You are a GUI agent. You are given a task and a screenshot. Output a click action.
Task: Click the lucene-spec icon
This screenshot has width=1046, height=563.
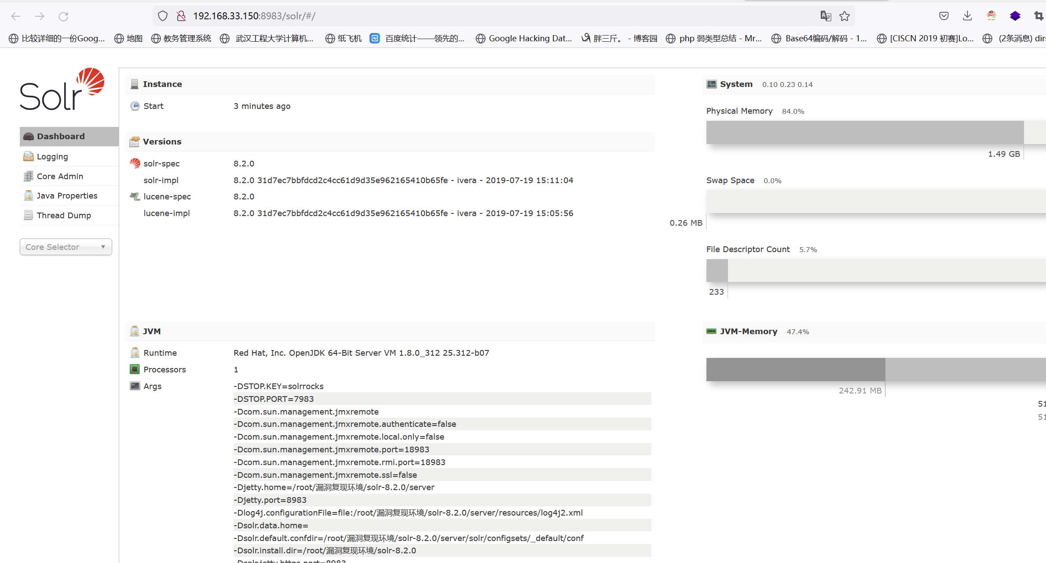135,196
